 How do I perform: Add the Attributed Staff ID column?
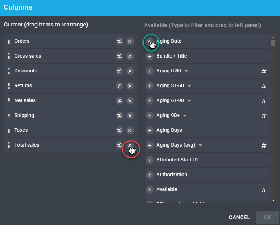(150, 160)
